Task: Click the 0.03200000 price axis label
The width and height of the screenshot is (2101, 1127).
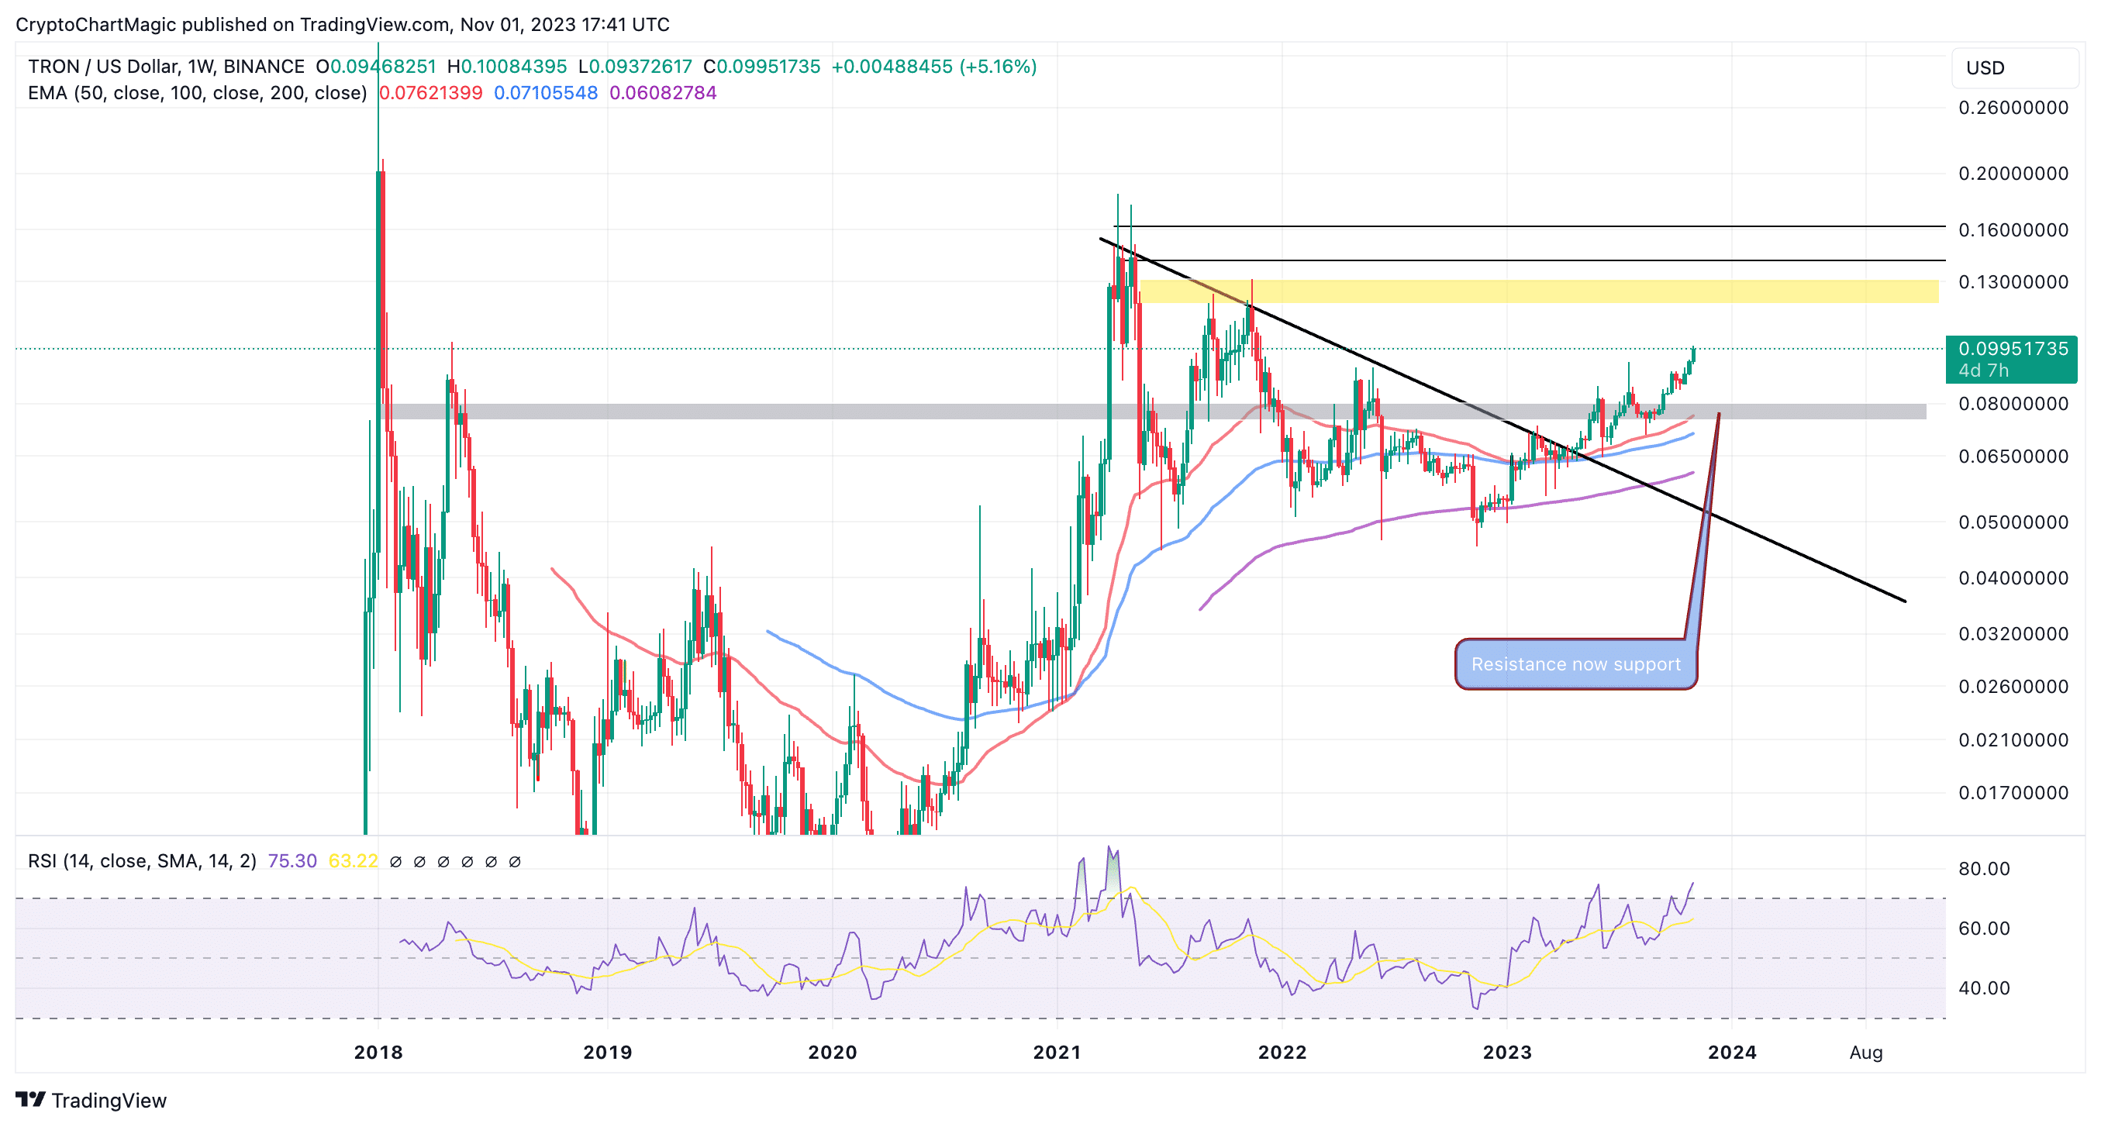Action: [2013, 633]
